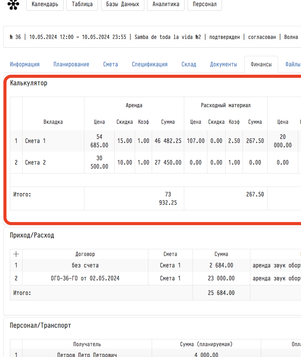Switch to the Планирование tab

coord(71,64)
